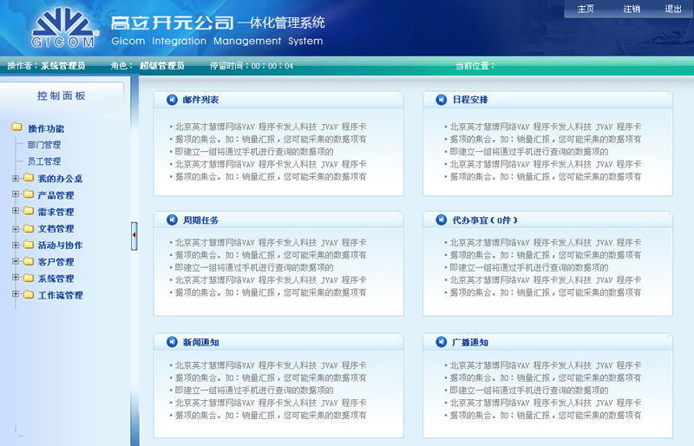
Task: Click speaker icon beside 日程安排
Action: click(441, 100)
